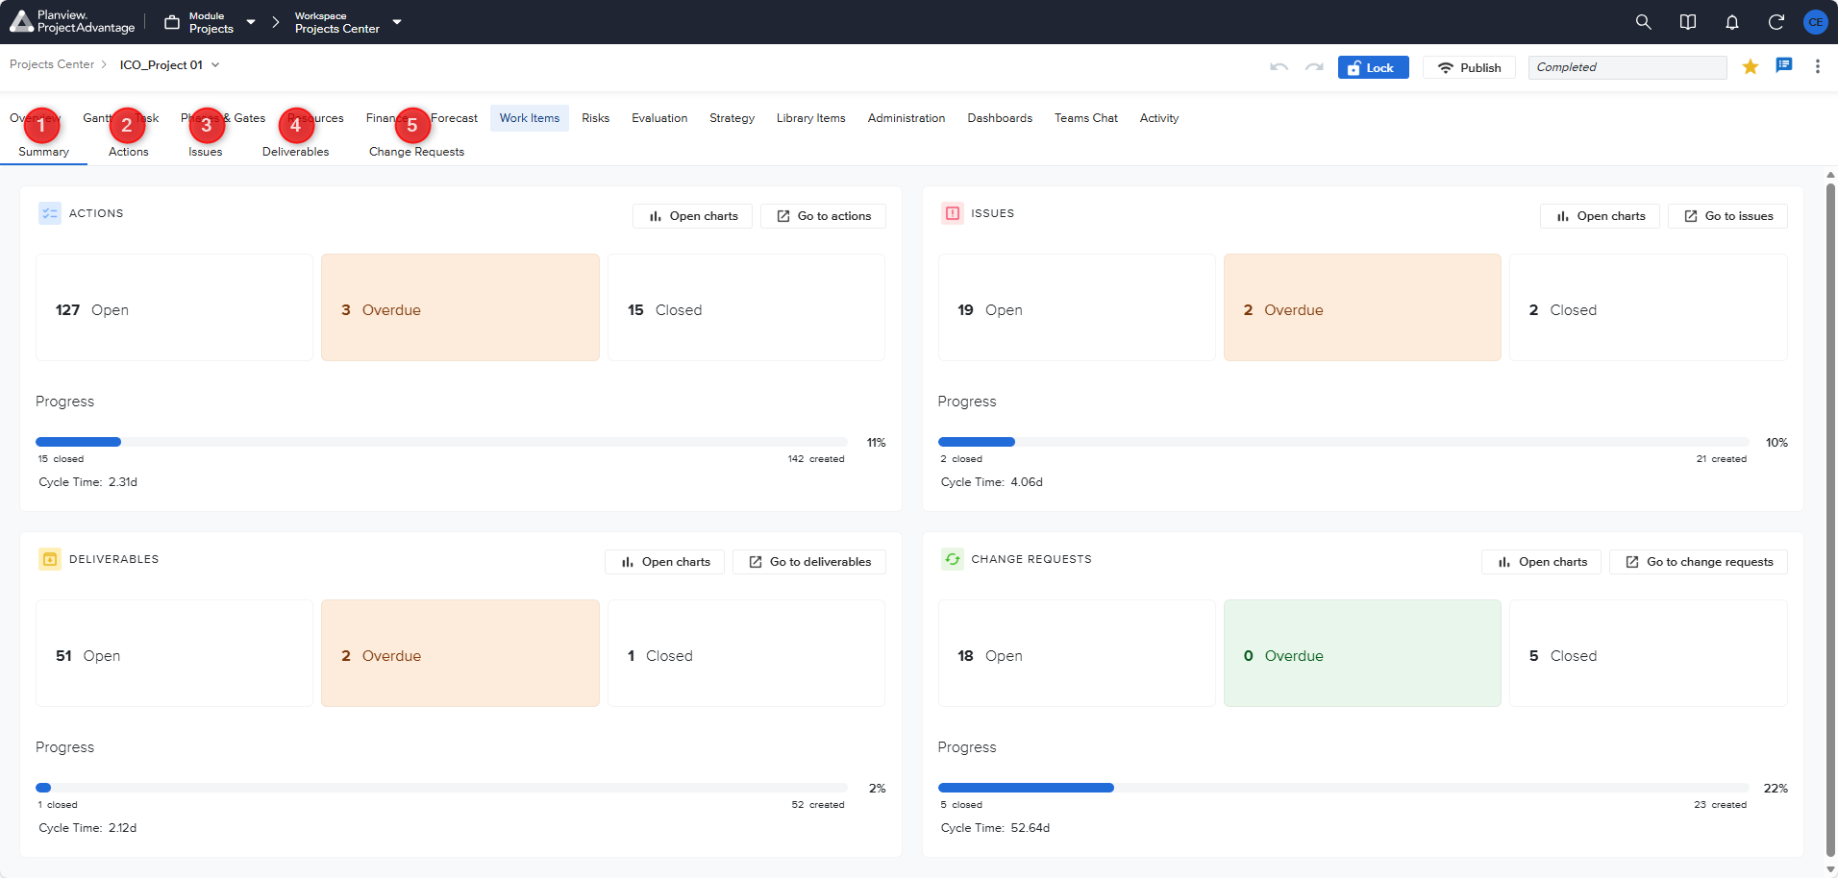Open charts in the Issues panel
The height and width of the screenshot is (878, 1838).
1600,216
